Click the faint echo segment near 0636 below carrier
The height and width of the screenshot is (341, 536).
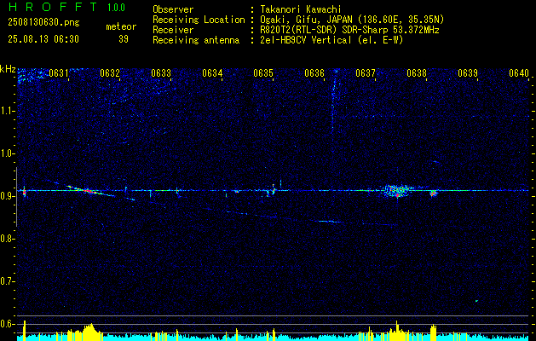point(329,222)
